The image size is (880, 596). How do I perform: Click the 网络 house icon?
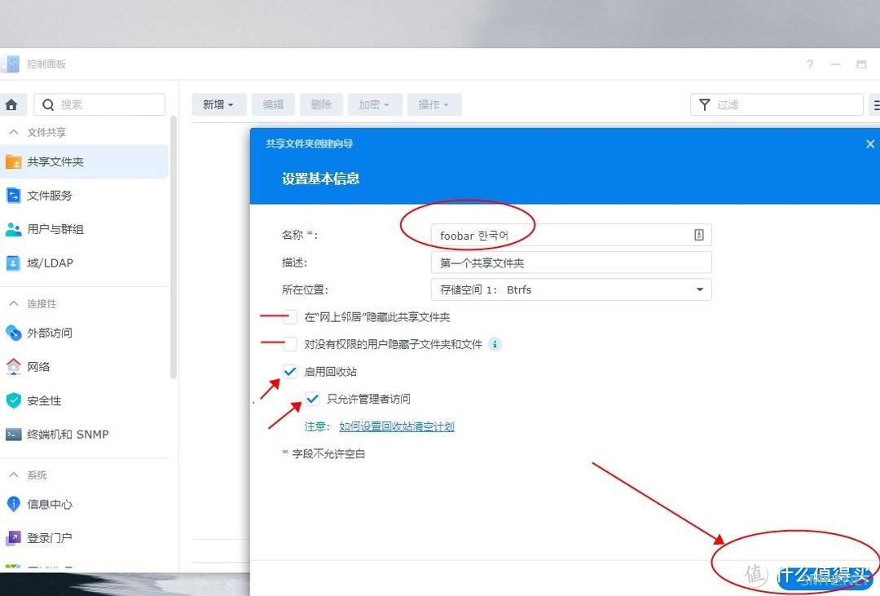(13, 367)
